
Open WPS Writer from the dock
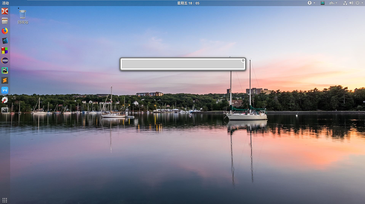pyautogui.click(x=5, y=90)
